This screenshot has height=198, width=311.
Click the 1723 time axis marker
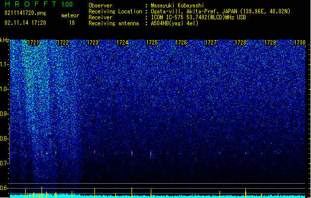pos(92,43)
